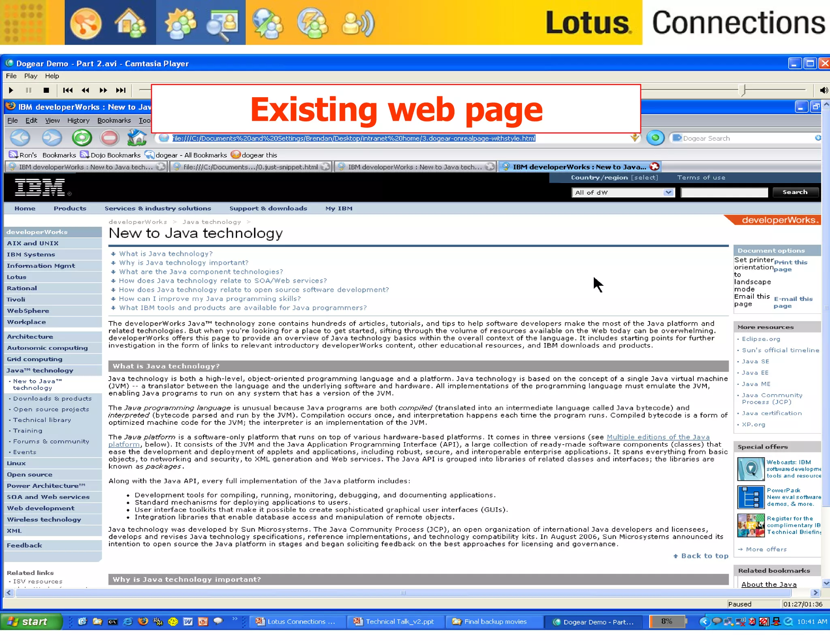Open the Java certification resource link

click(x=772, y=413)
